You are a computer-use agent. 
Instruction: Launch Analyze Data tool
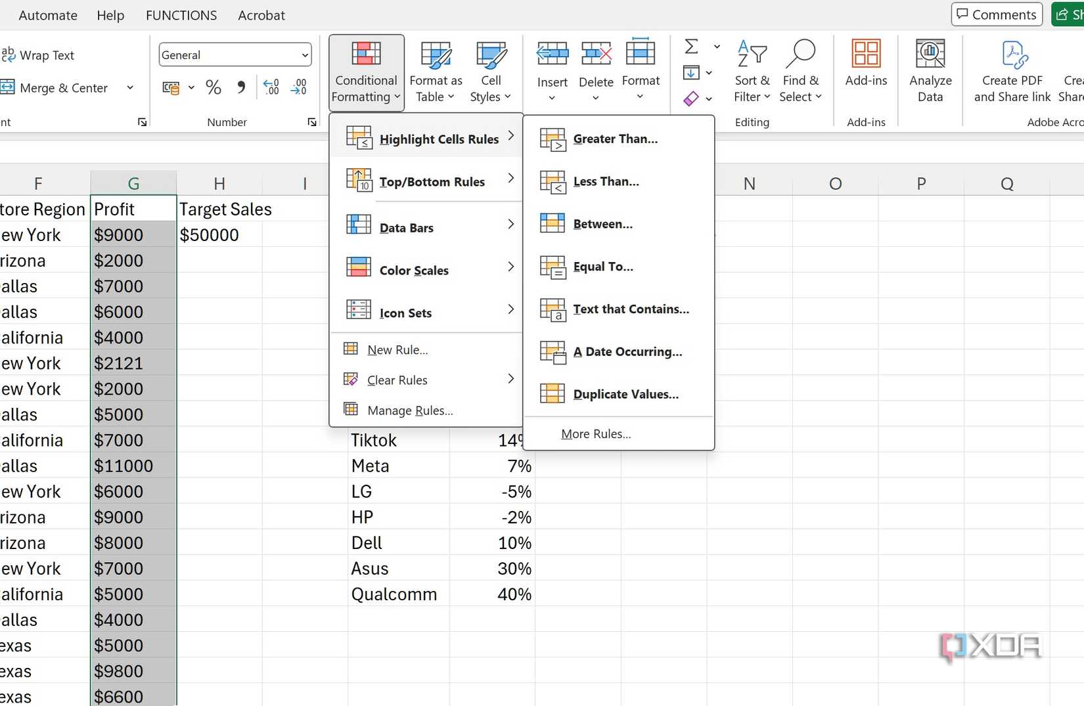coord(930,72)
